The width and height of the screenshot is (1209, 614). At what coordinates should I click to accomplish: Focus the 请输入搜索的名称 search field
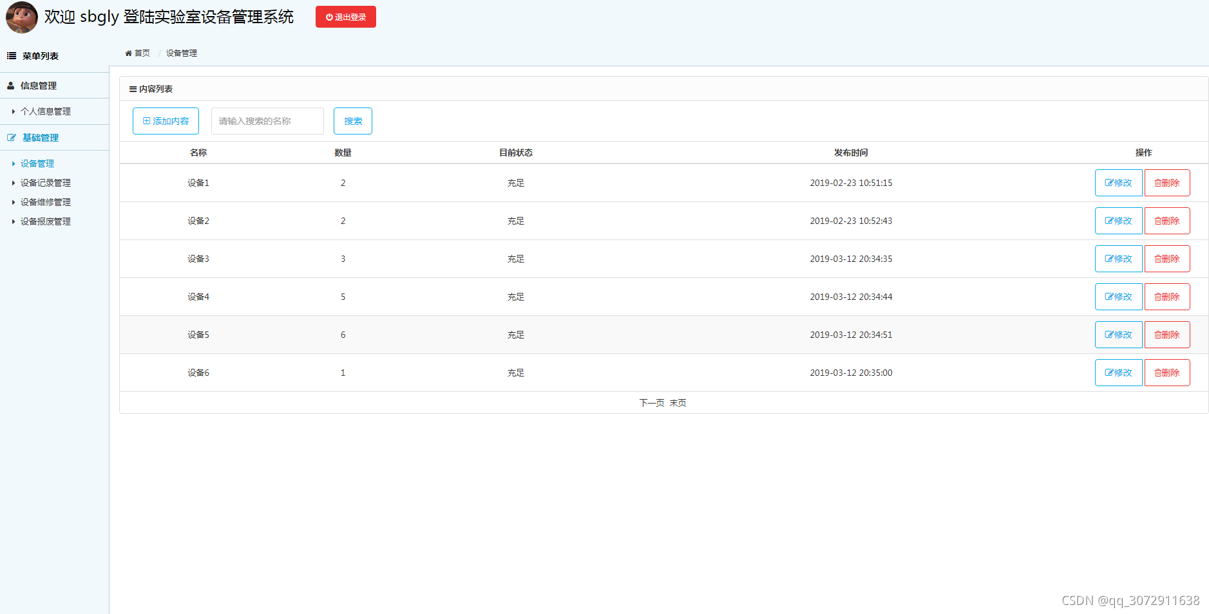pos(267,121)
